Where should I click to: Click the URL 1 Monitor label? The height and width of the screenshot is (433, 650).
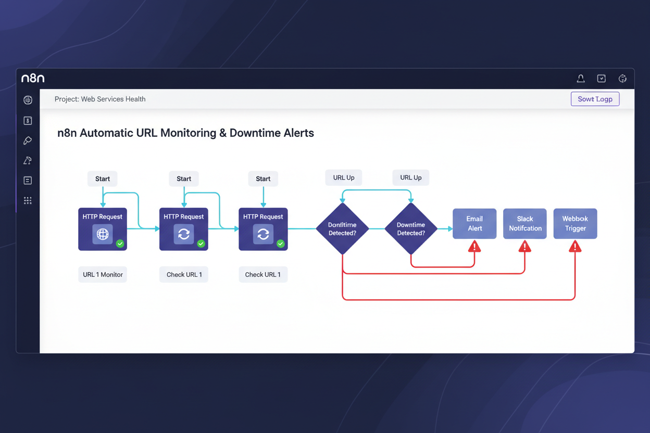tap(103, 274)
